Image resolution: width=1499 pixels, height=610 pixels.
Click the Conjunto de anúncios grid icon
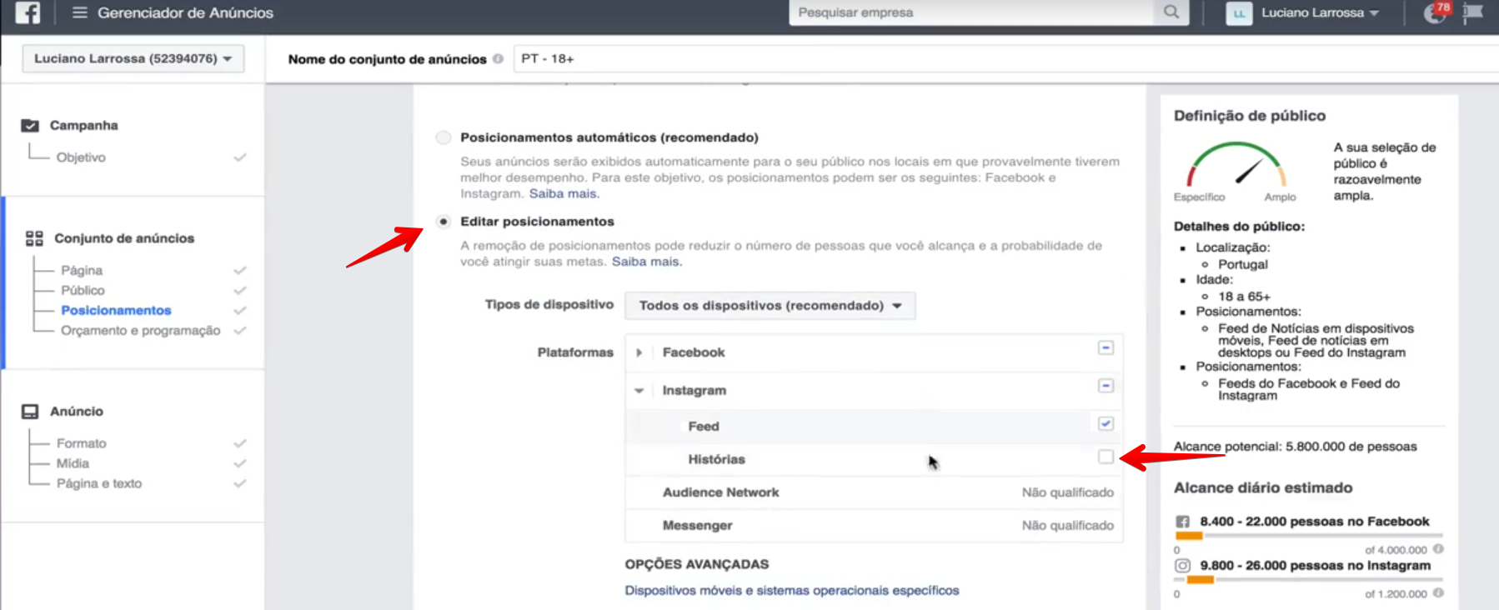coord(34,238)
